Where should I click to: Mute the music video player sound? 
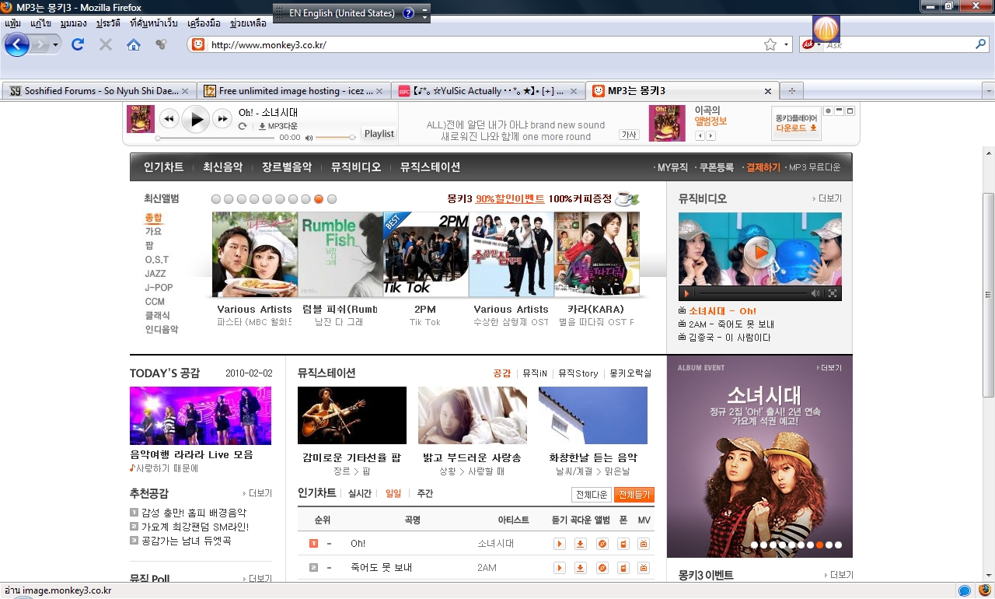click(815, 293)
